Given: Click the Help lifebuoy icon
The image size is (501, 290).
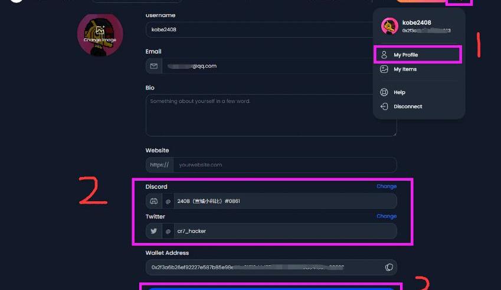Looking at the screenshot, I should pyautogui.click(x=384, y=92).
